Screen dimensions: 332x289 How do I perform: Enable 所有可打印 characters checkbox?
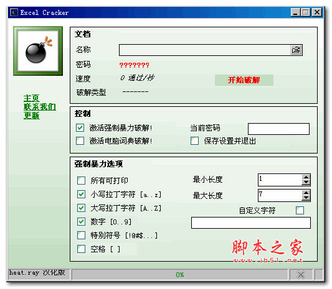point(82,181)
